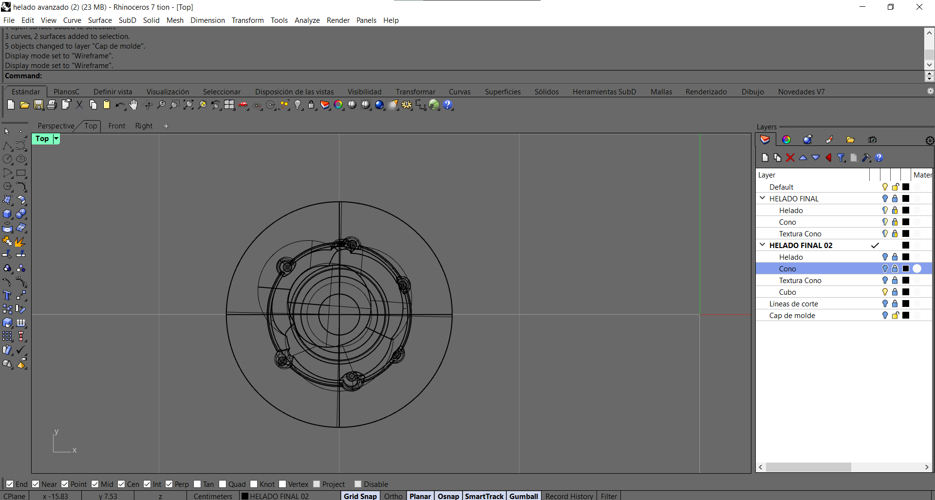The height and width of the screenshot is (500, 935).
Task: Toggle Ortho in the status bar
Action: click(393, 496)
